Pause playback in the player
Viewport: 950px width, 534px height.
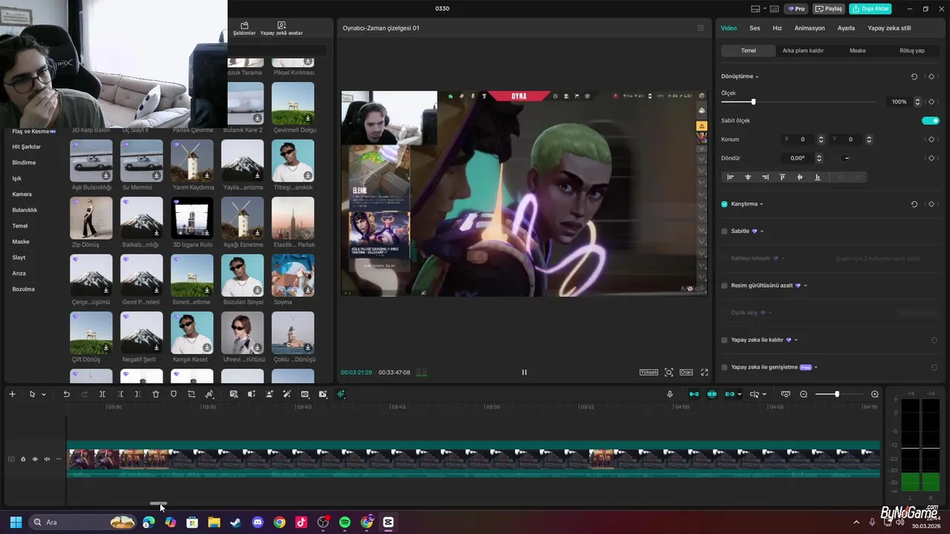click(524, 372)
